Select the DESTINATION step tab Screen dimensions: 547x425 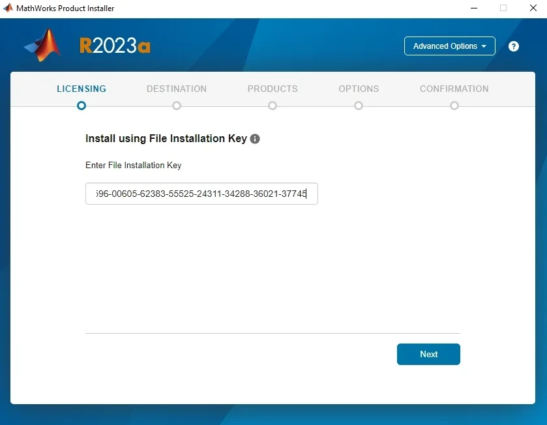tap(177, 89)
